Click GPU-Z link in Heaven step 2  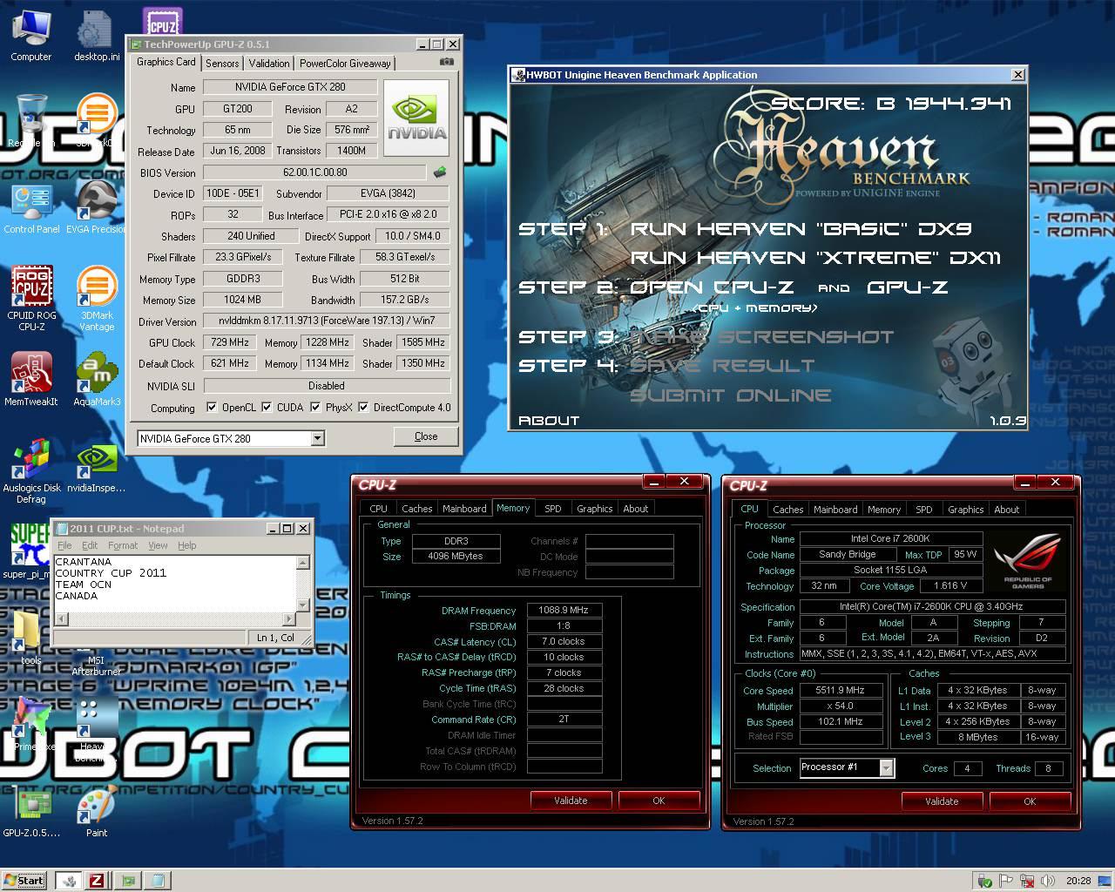(908, 287)
